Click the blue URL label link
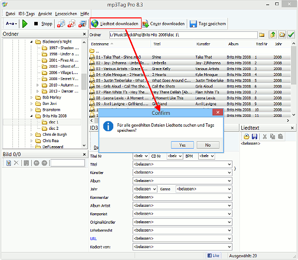This screenshot has width=298, height=260. 93,239
